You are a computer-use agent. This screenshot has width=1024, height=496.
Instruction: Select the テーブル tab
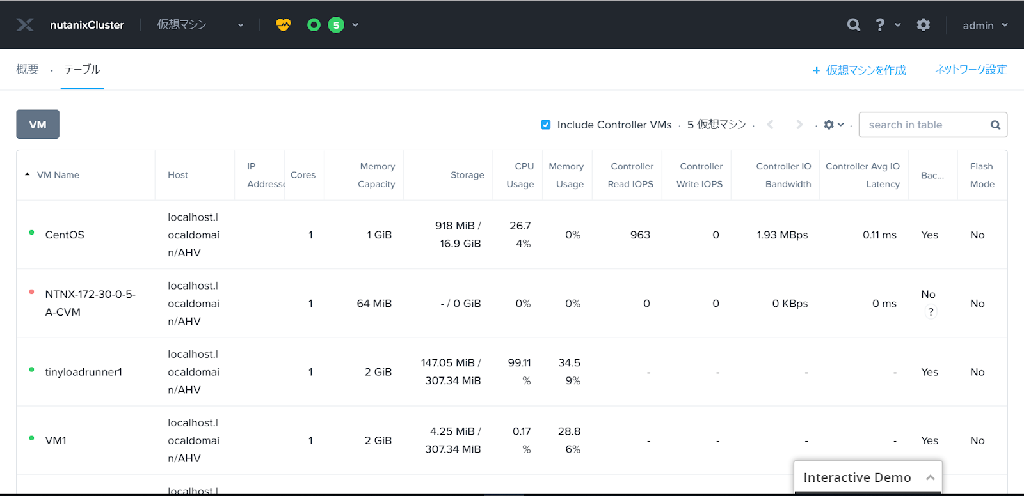tap(82, 69)
